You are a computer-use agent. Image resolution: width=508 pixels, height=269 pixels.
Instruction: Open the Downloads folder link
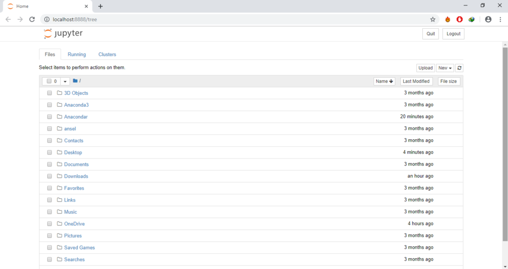coord(76,176)
